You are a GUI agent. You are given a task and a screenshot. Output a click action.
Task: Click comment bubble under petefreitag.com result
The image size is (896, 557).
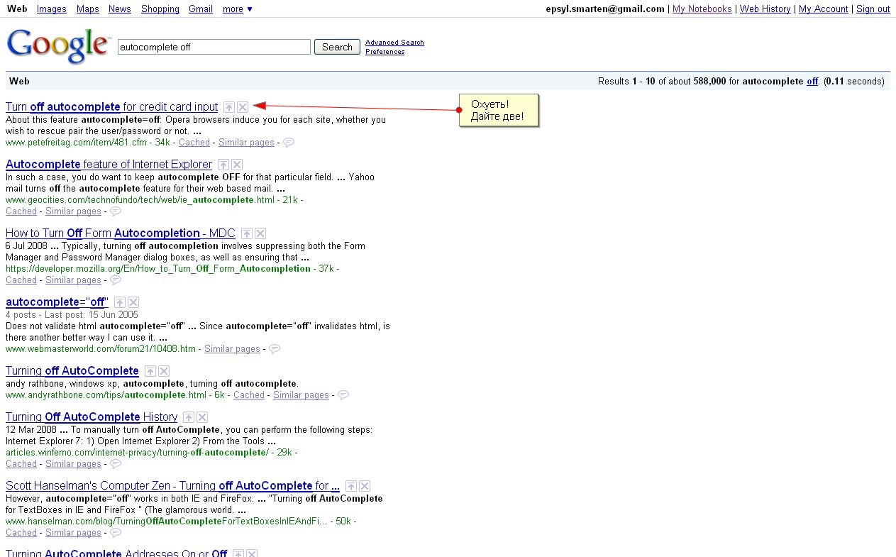pos(289,143)
